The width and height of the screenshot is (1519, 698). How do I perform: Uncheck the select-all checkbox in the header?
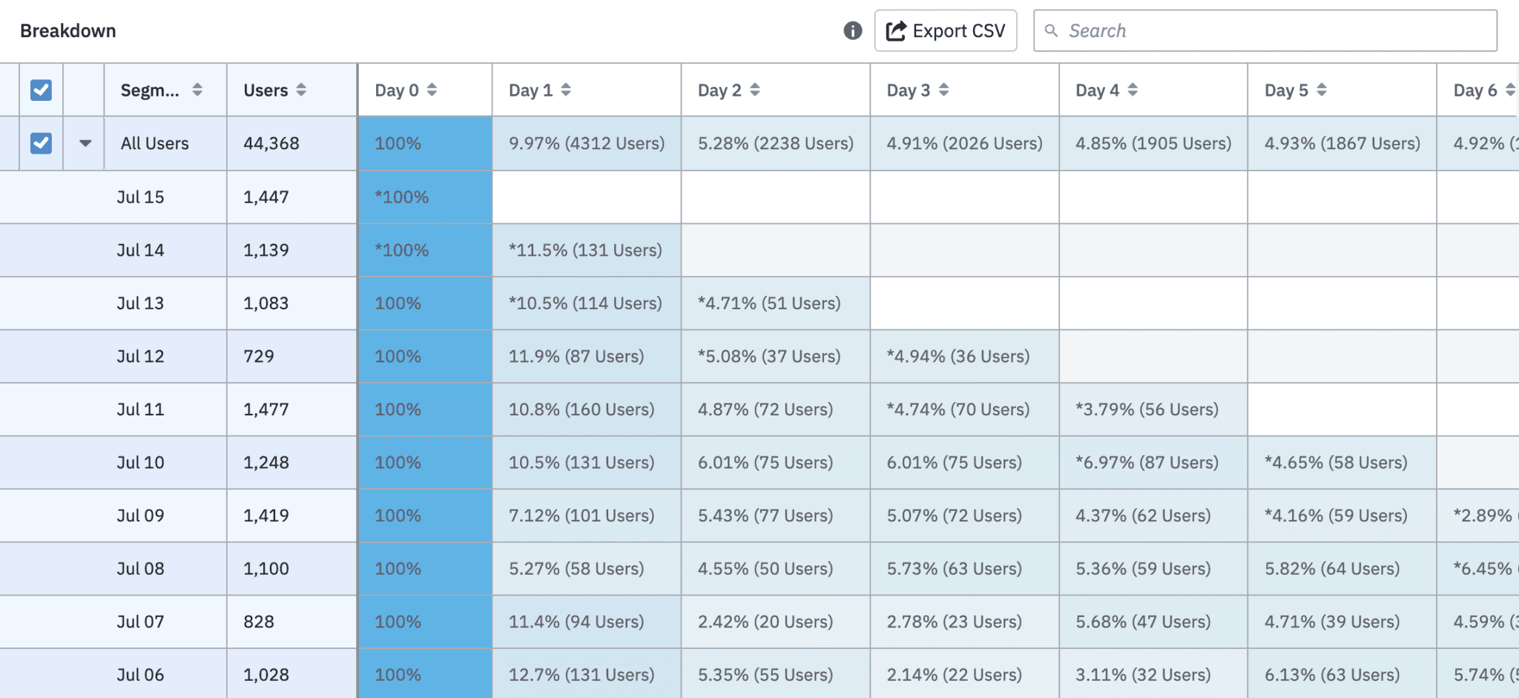41,90
